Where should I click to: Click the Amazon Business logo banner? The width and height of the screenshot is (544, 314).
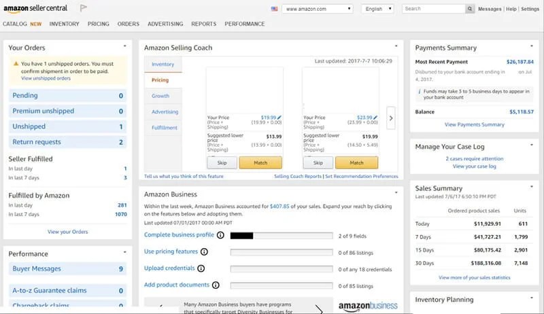tap(368, 306)
